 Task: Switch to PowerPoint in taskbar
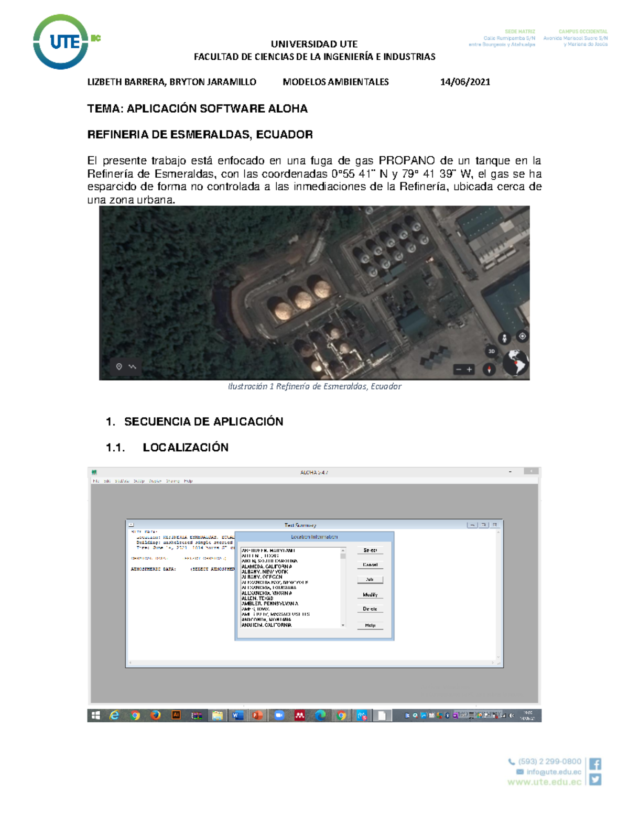pos(257,715)
